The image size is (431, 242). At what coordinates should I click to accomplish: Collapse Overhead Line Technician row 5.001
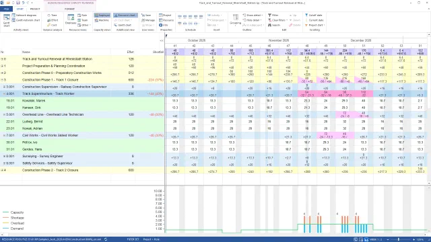coord(5,114)
